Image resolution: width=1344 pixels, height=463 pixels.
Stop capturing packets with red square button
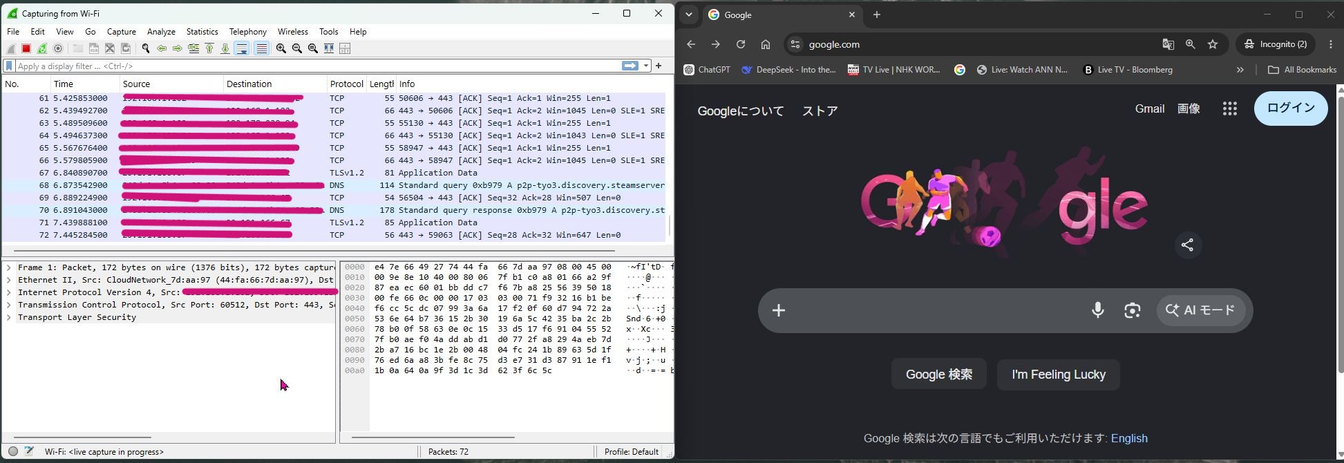[26, 48]
